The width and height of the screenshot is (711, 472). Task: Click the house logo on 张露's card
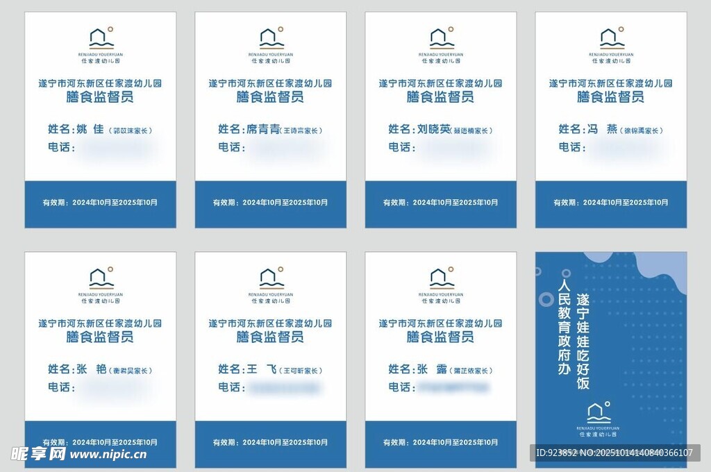441,278
